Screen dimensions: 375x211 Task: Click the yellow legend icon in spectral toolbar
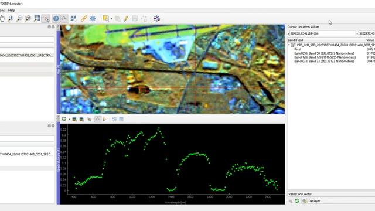[x=104, y=119]
